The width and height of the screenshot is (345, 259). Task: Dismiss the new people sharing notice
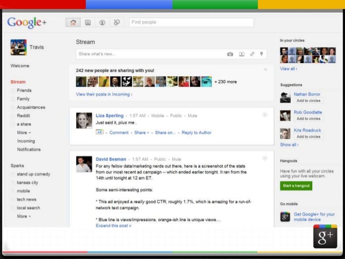click(265, 69)
